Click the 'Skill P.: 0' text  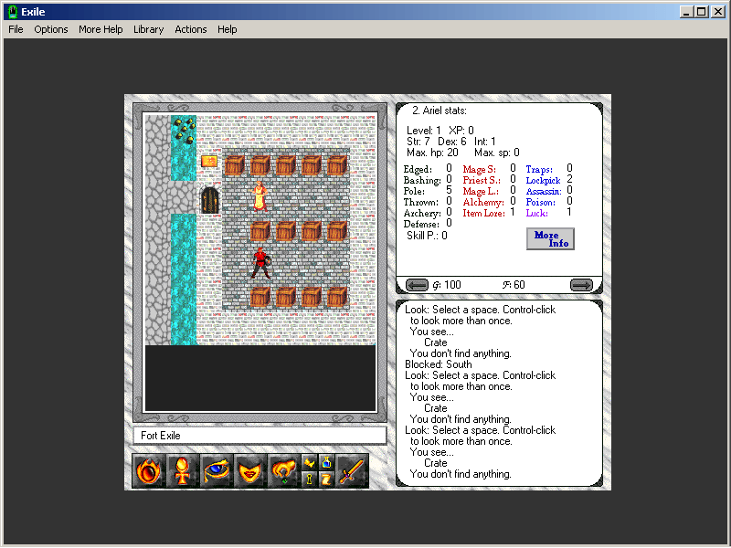pos(427,236)
